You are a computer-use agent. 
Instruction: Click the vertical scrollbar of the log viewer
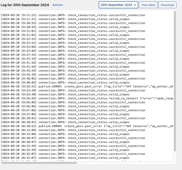[175, 81]
